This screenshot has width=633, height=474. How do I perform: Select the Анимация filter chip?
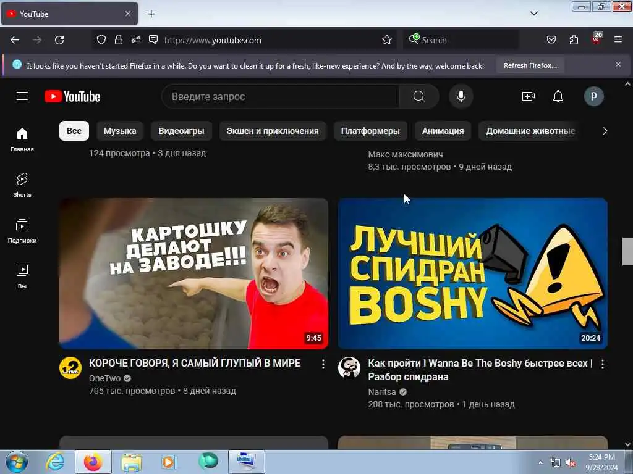coord(443,131)
